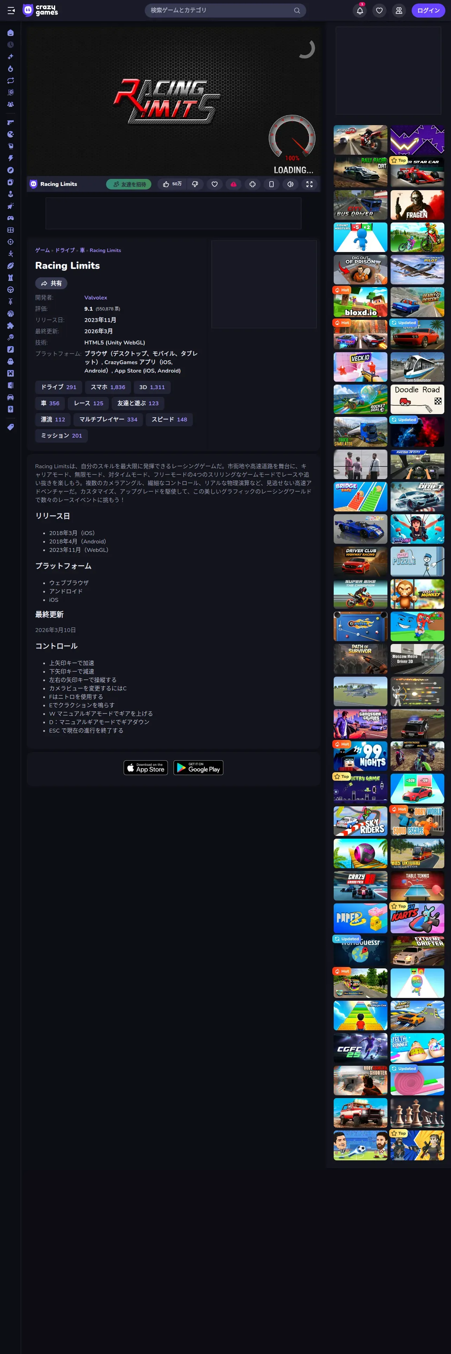Click the ログイン button
The width and height of the screenshot is (451, 1354).
coord(429,11)
